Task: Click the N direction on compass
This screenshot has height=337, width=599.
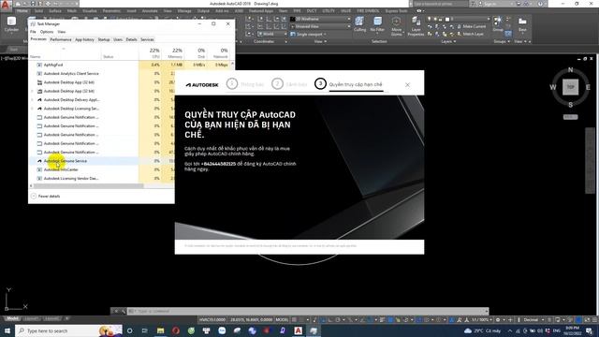Action: tap(570, 70)
